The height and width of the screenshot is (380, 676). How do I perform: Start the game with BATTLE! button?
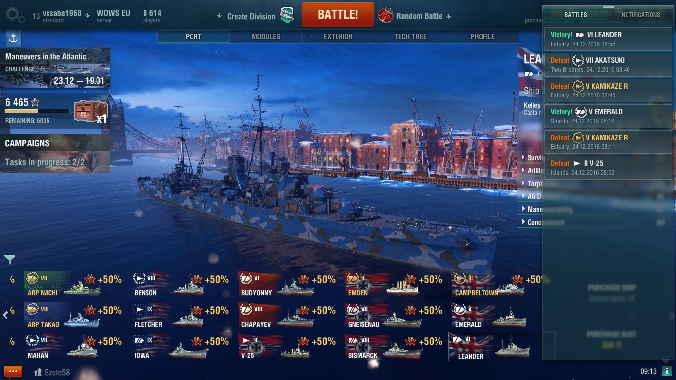(x=338, y=14)
